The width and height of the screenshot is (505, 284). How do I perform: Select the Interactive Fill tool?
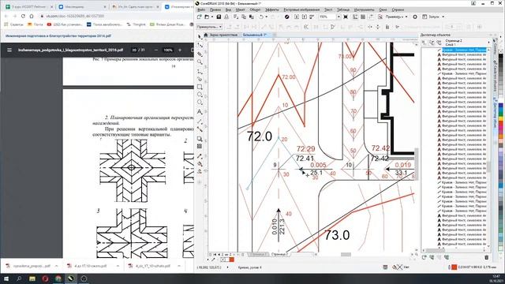click(x=200, y=164)
